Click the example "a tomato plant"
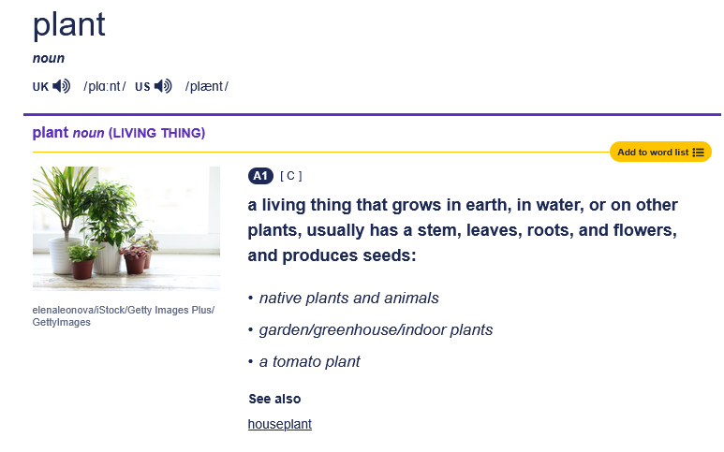 [x=309, y=361]
